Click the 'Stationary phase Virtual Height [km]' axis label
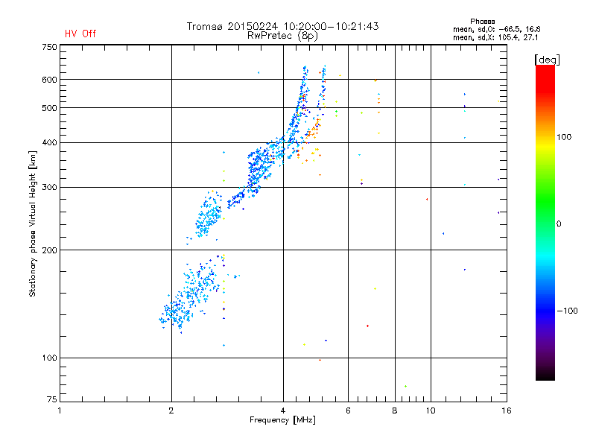This screenshot has width=596, height=447. (33, 223)
